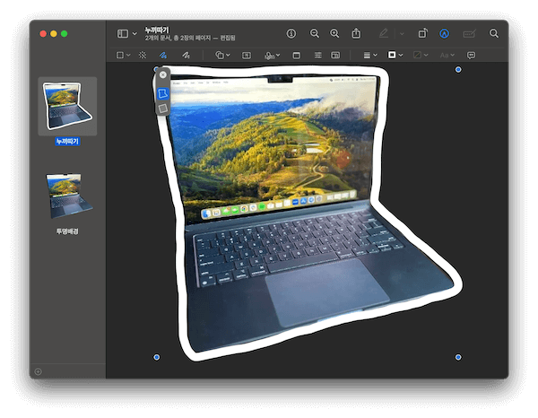Image resolution: width=538 pixels, height=418 pixels.
Task: Open the white Border Color picker
Action: click(395, 55)
